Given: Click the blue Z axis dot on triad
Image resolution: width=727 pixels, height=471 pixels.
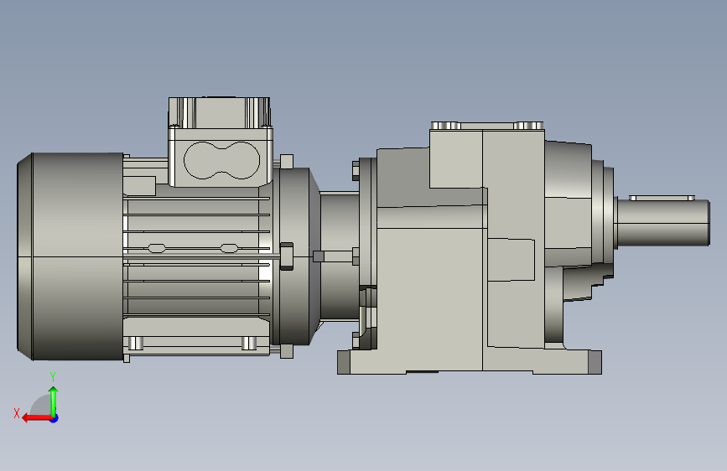Looking at the screenshot, I should point(55,418).
